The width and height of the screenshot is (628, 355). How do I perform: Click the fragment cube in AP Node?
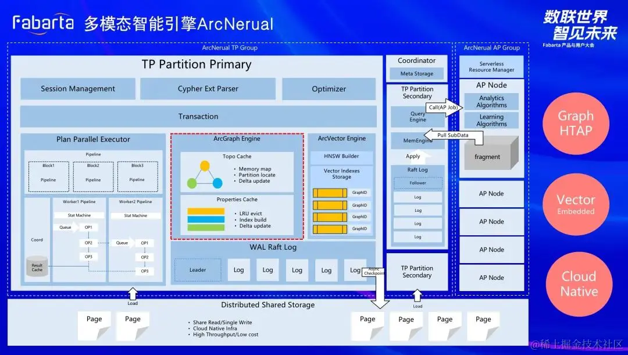(491, 154)
